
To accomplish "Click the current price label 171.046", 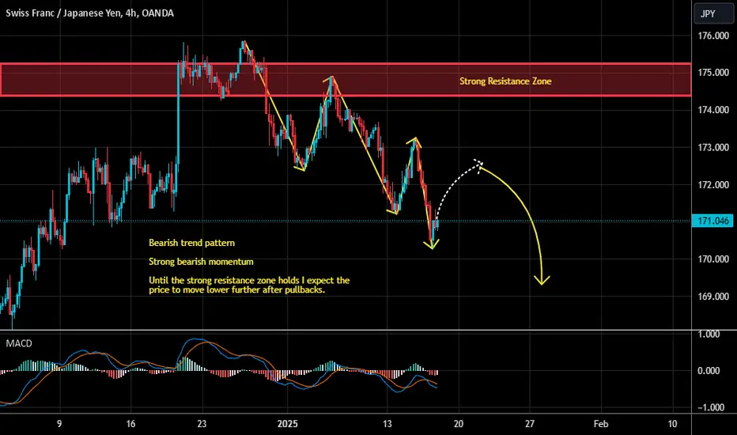I will tap(712, 221).
